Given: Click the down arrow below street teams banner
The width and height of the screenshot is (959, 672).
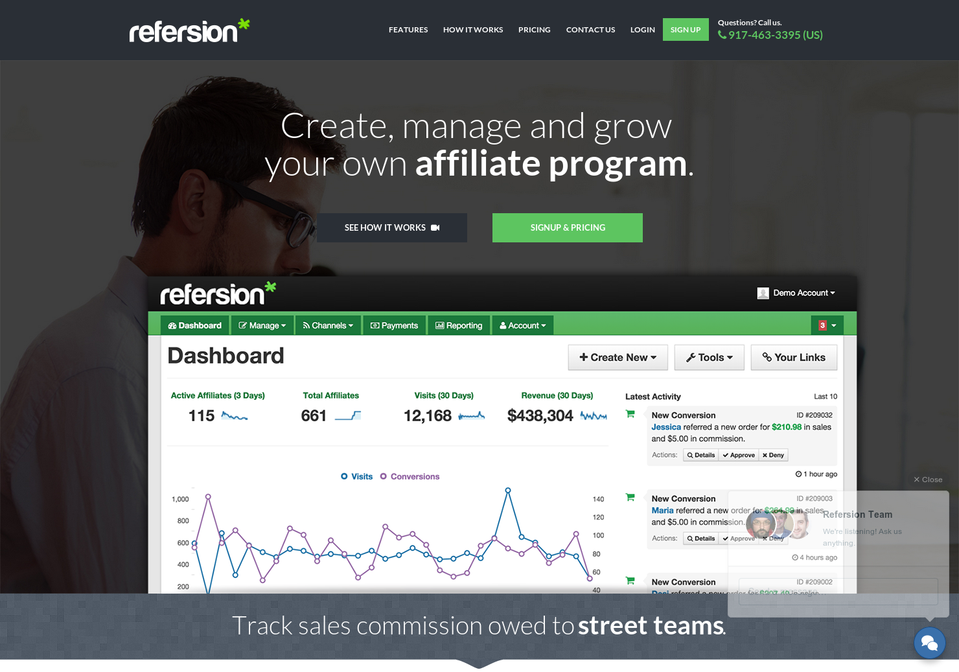Looking at the screenshot, I should (x=479, y=664).
